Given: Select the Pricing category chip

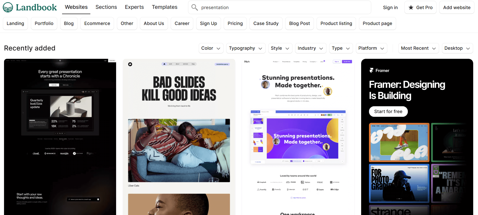Looking at the screenshot, I should coord(235,23).
